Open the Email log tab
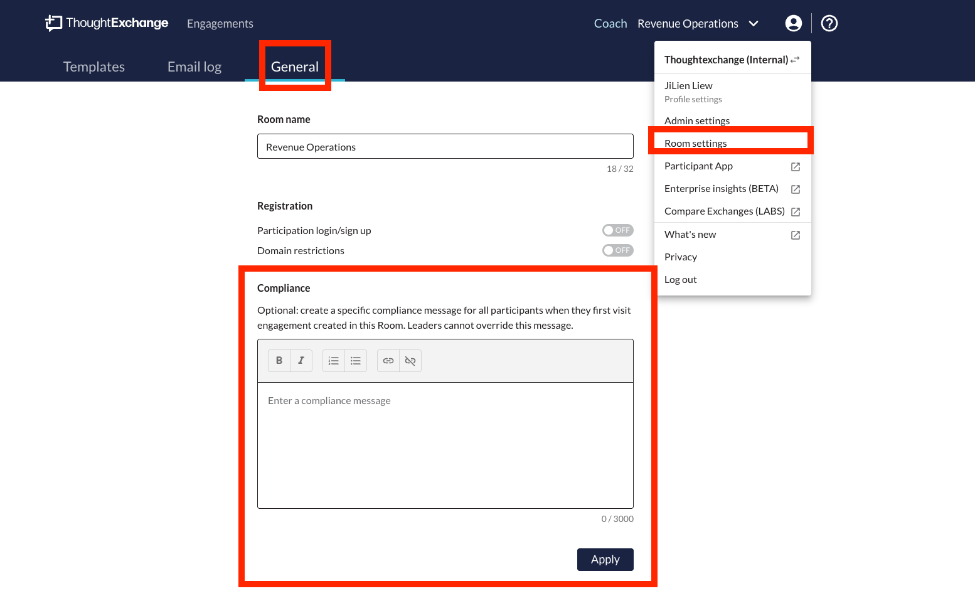This screenshot has height=591, width=975. point(194,67)
